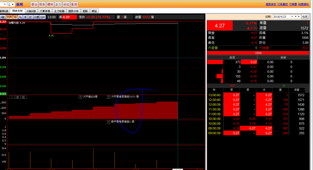
Task: Click the small ? help box above 設
Action: coord(12,97)
